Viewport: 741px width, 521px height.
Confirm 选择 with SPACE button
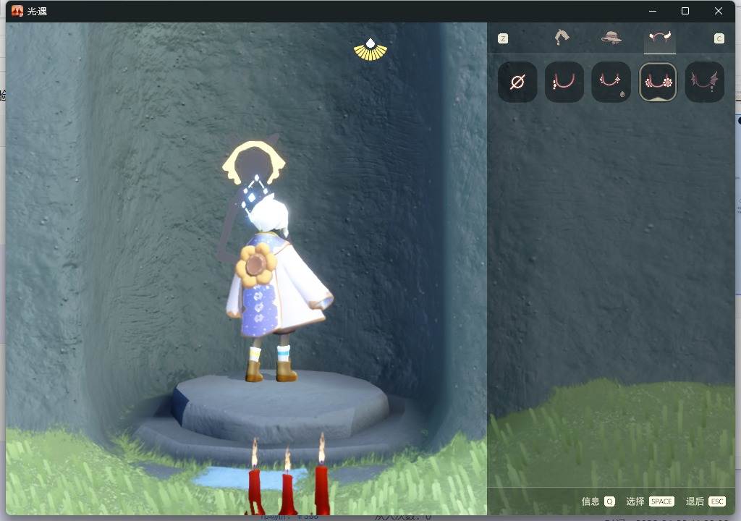[x=650, y=501]
